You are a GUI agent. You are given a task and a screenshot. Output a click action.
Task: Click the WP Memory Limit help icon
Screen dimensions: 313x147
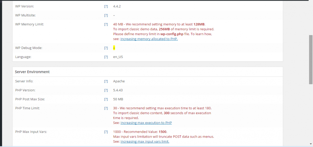106,24
